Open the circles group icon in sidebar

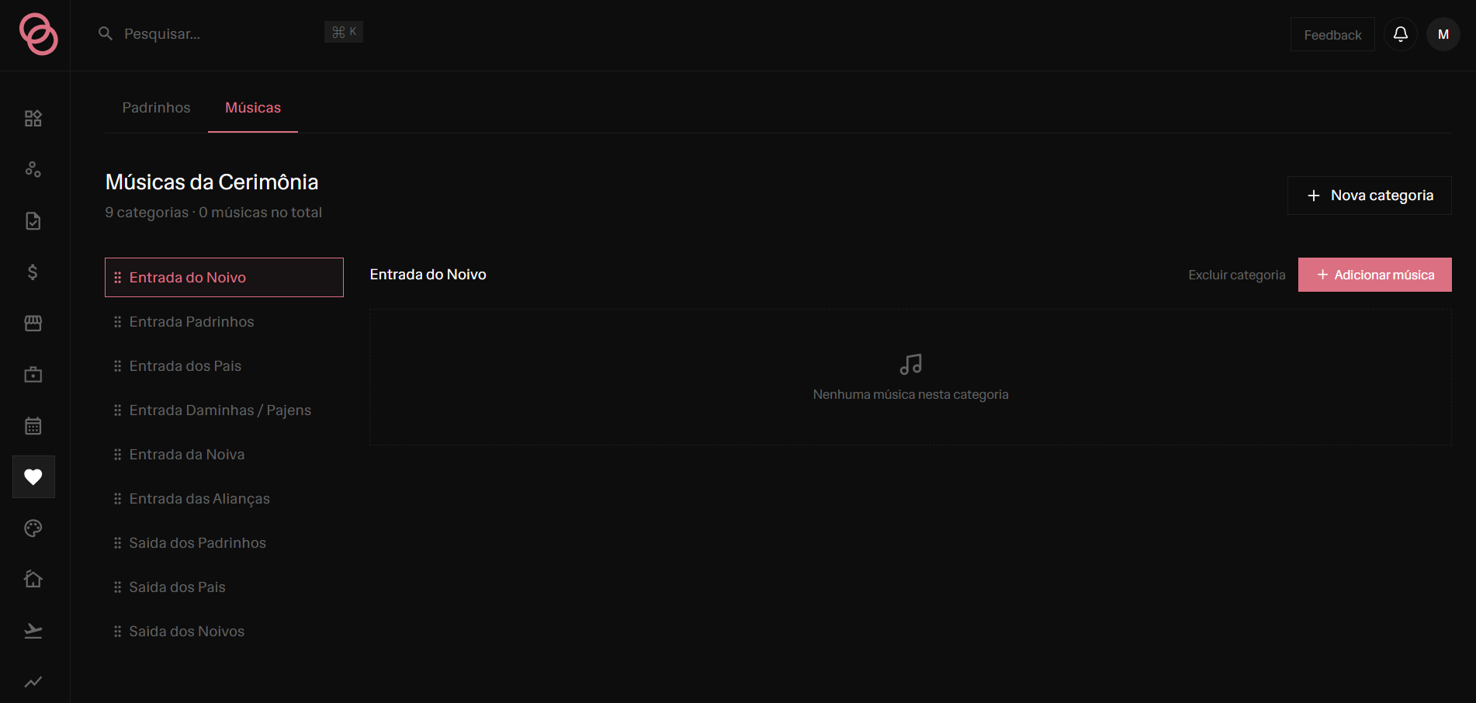click(33, 169)
